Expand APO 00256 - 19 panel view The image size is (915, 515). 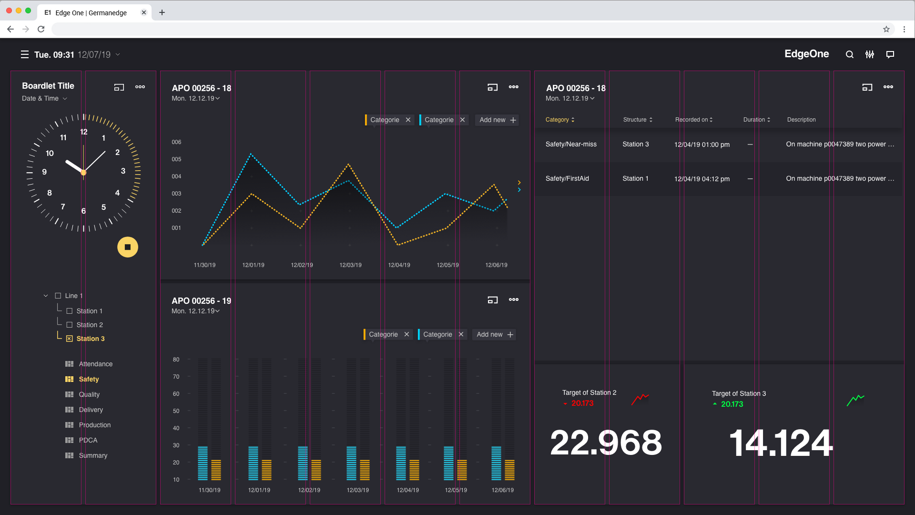492,300
